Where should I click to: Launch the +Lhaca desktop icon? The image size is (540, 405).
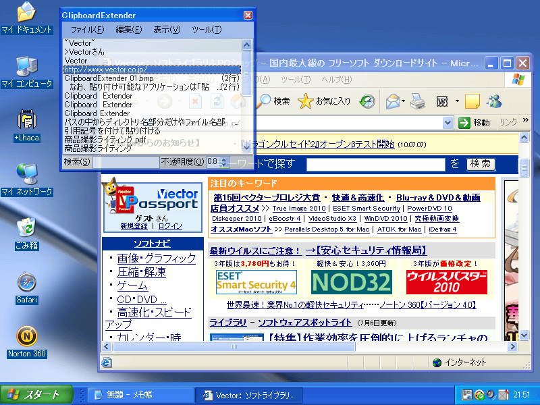tap(26, 126)
